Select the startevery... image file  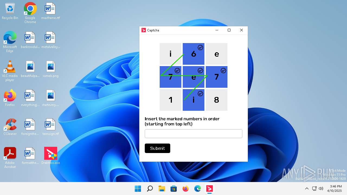(50, 98)
